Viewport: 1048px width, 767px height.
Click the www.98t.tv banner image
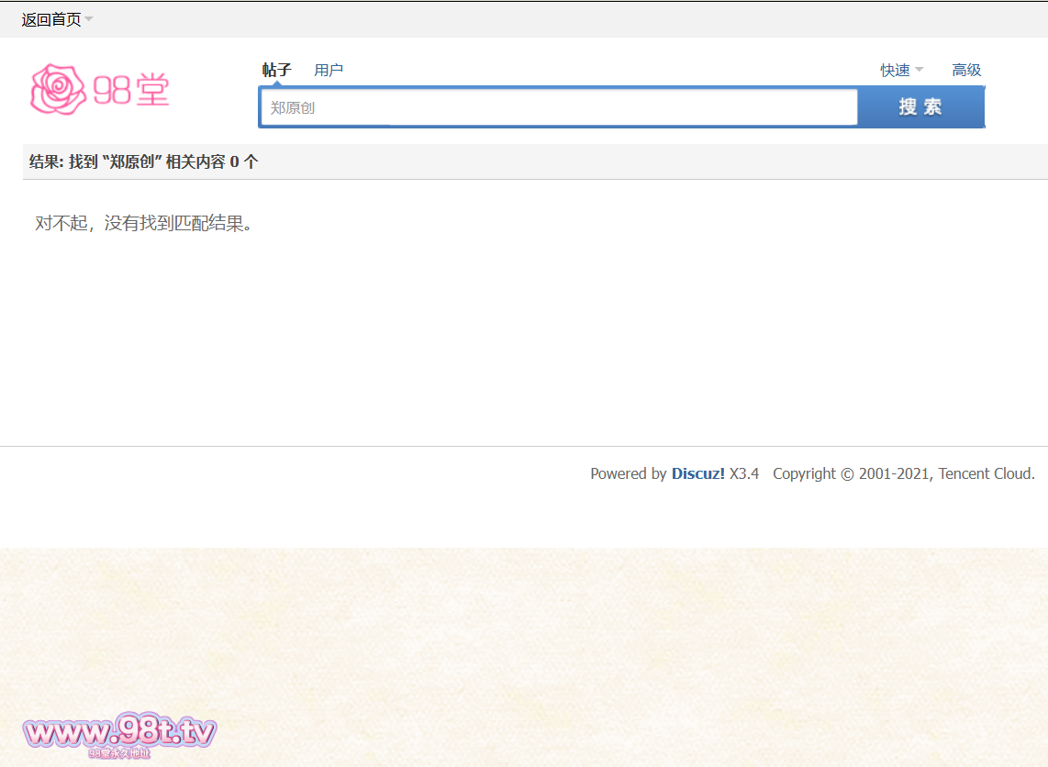tap(119, 731)
